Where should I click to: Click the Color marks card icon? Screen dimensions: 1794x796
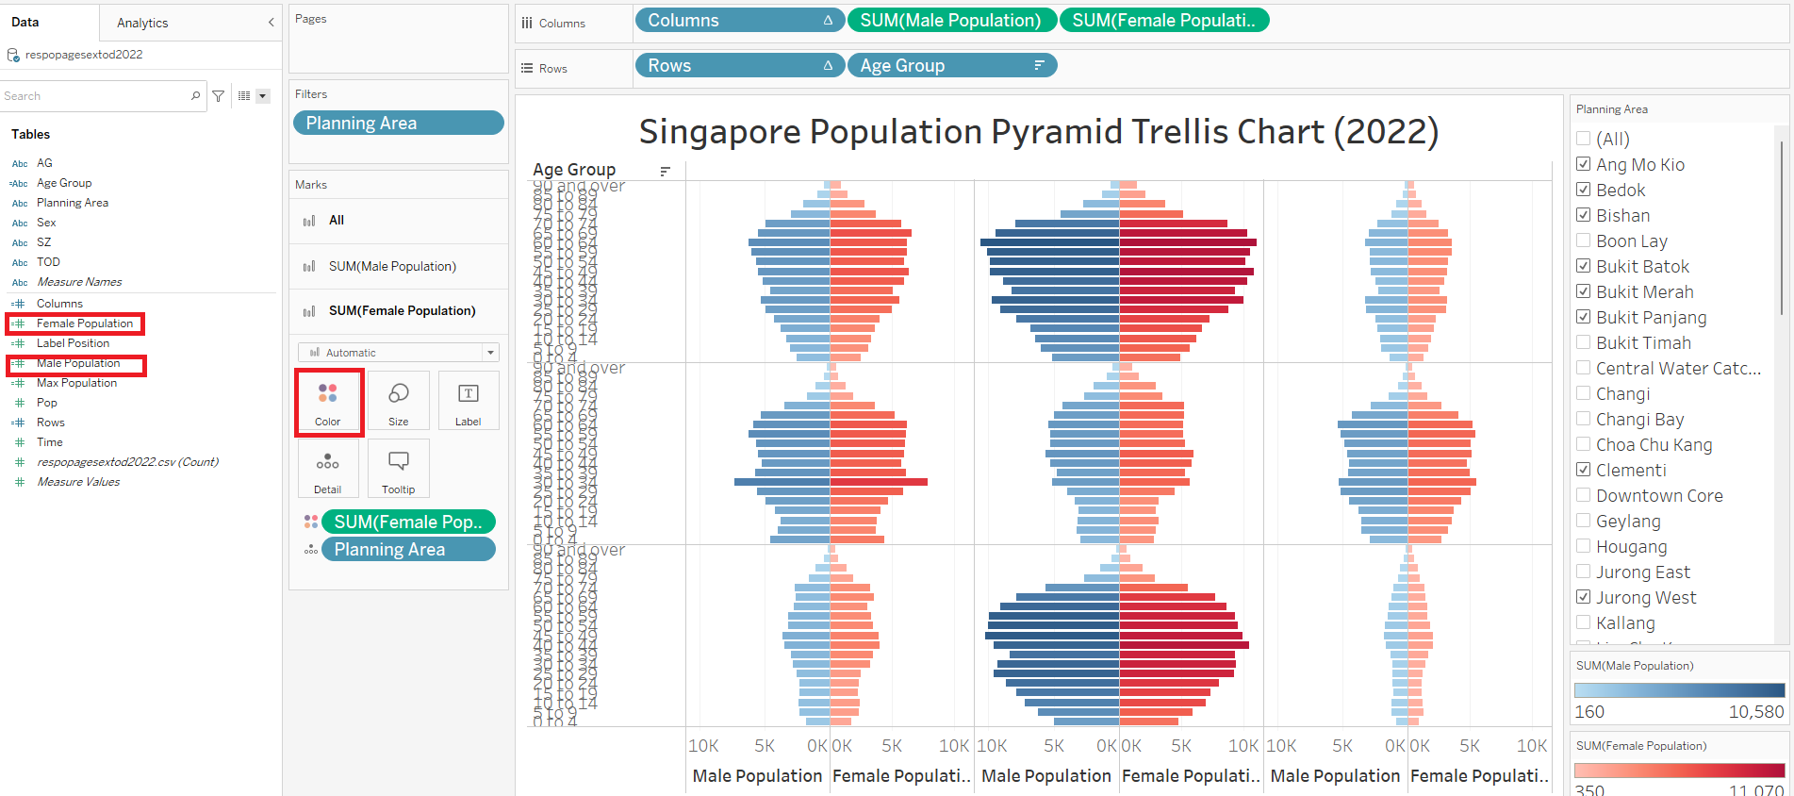point(327,402)
